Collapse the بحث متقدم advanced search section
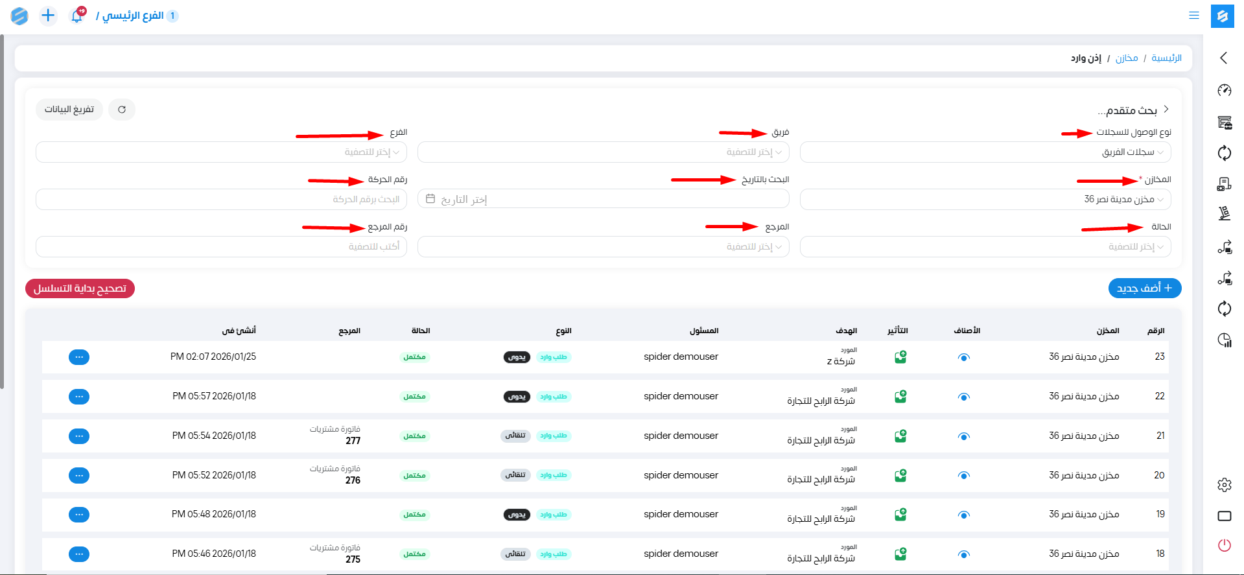 coord(1166,110)
